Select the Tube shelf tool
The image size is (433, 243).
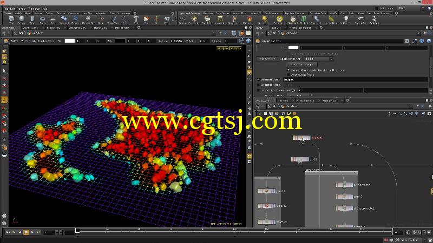(32, 19)
